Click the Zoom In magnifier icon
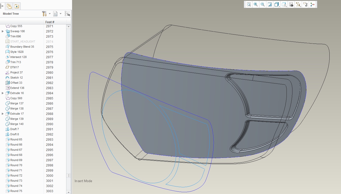This screenshot has width=341, height=194. 256,4
